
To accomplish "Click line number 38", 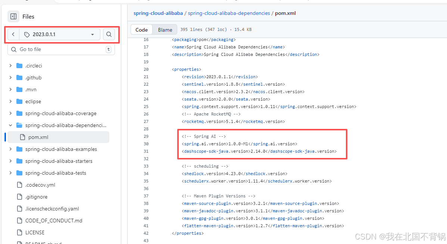I will click(146, 203).
